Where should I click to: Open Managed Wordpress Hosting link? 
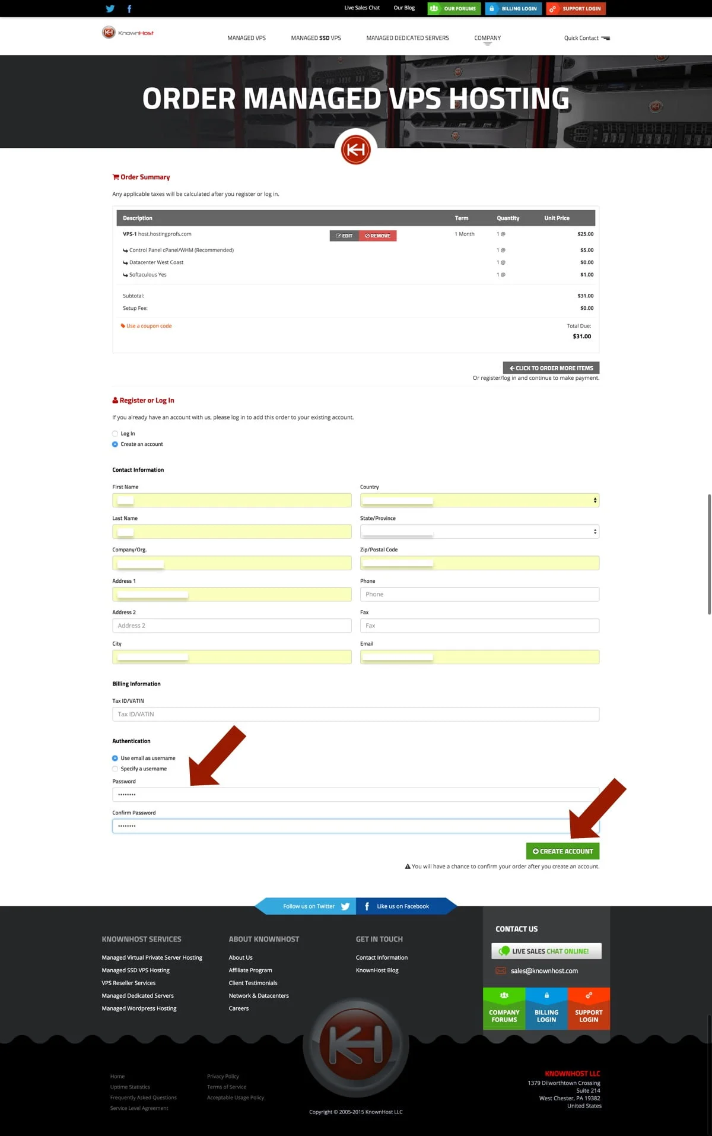pyautogui.click(x=139, y=1008)
